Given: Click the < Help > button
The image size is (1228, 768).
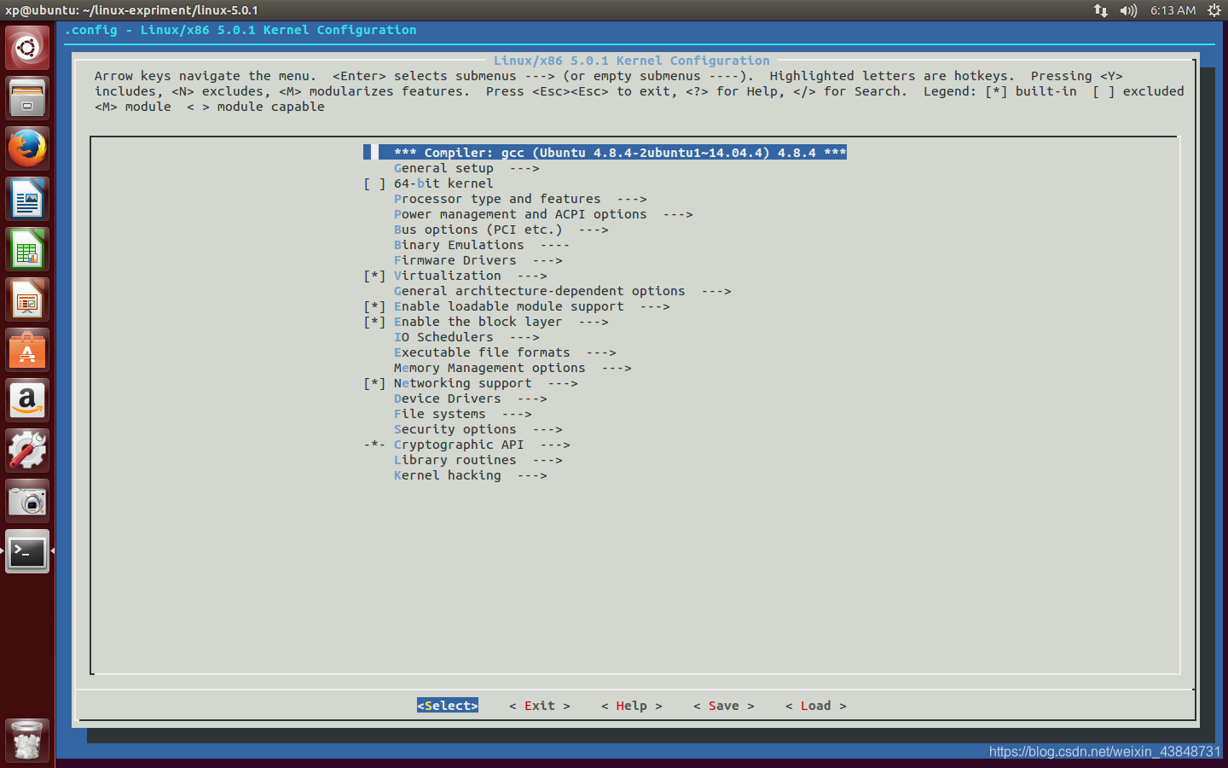Looking at the screenshot, I should click(x=632, y=706).
